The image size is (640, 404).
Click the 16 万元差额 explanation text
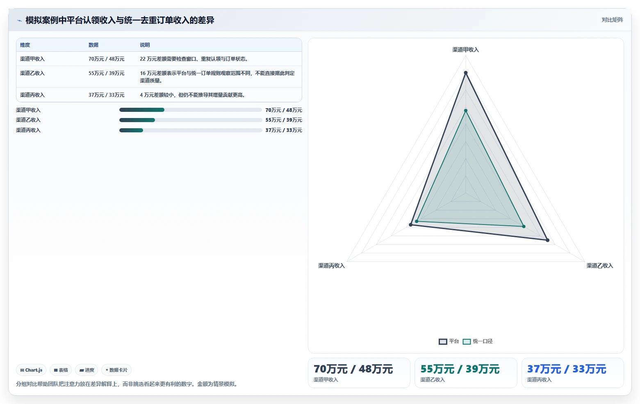217,77
